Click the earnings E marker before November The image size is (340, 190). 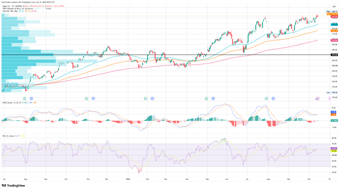(x=87, y=99)
